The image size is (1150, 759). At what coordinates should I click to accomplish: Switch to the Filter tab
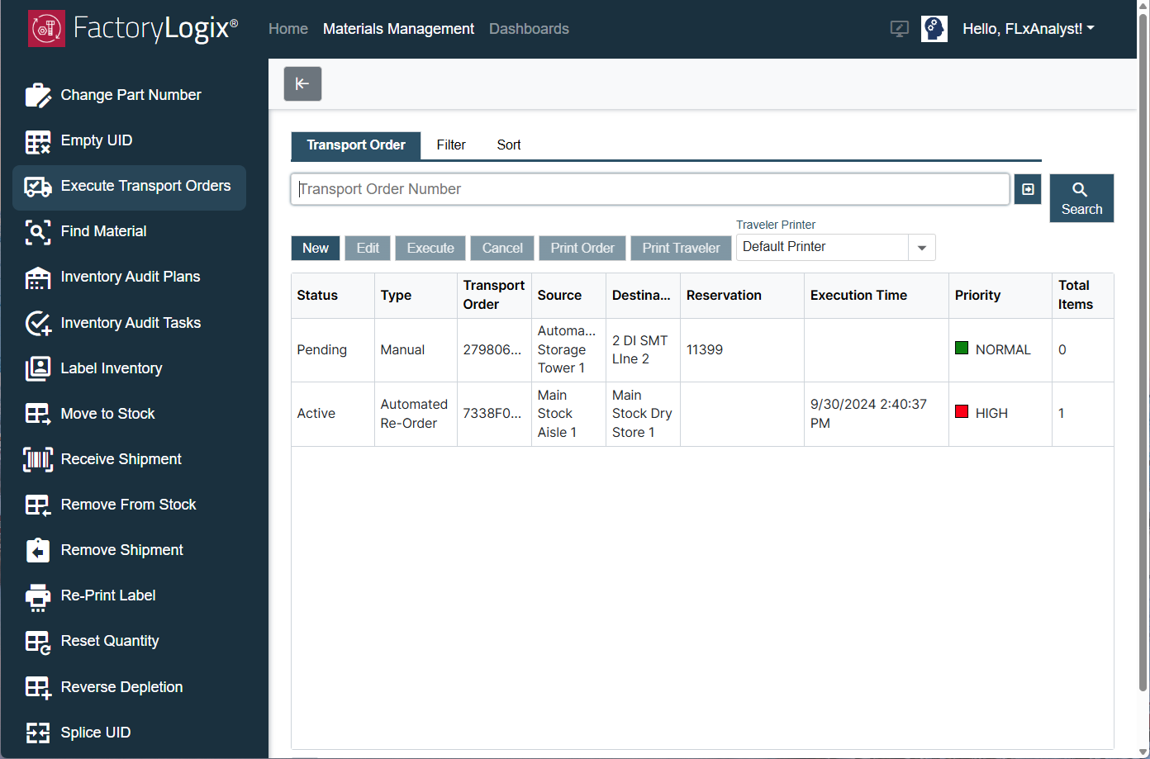coord(451,145)
